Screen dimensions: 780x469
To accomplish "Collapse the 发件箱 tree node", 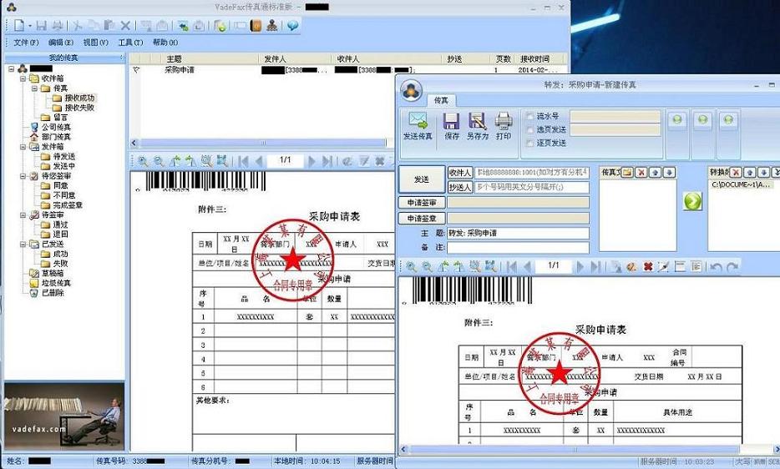I will tap(23, 147).
